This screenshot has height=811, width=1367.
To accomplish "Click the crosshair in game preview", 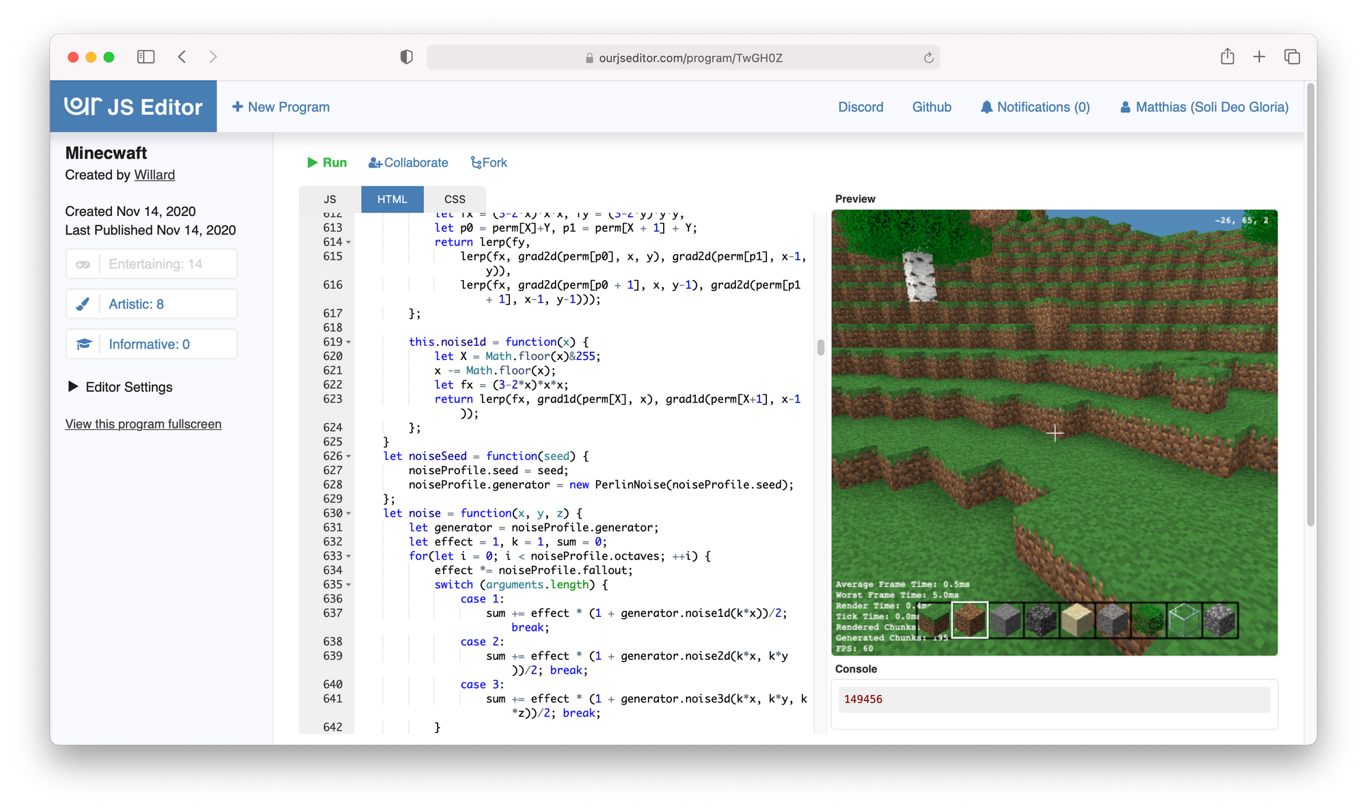I will (1055, 433).
